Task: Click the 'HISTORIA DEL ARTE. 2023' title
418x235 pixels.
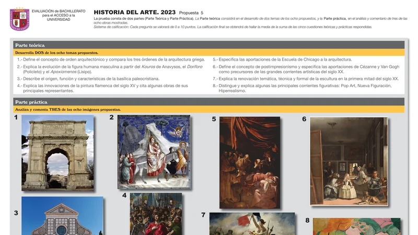Action: point(134,12)
